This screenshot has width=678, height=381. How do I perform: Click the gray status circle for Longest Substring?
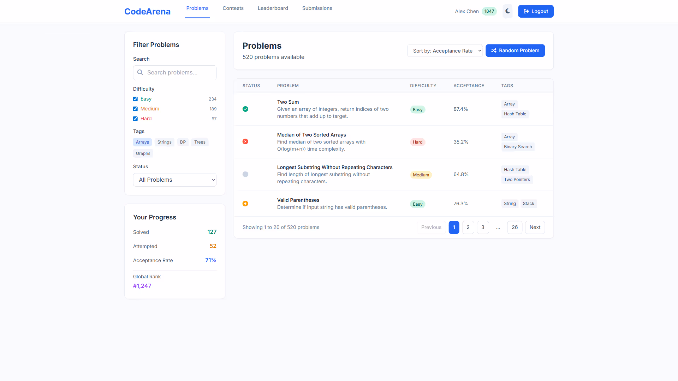tap(245, 174)
